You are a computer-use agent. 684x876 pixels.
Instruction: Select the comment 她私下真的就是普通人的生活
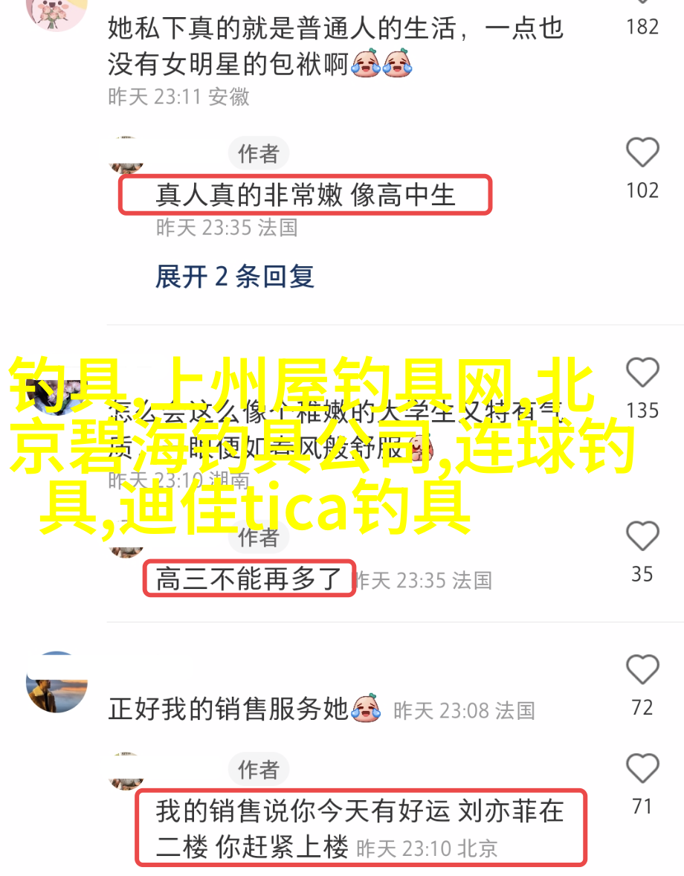[x=335, y=46]
